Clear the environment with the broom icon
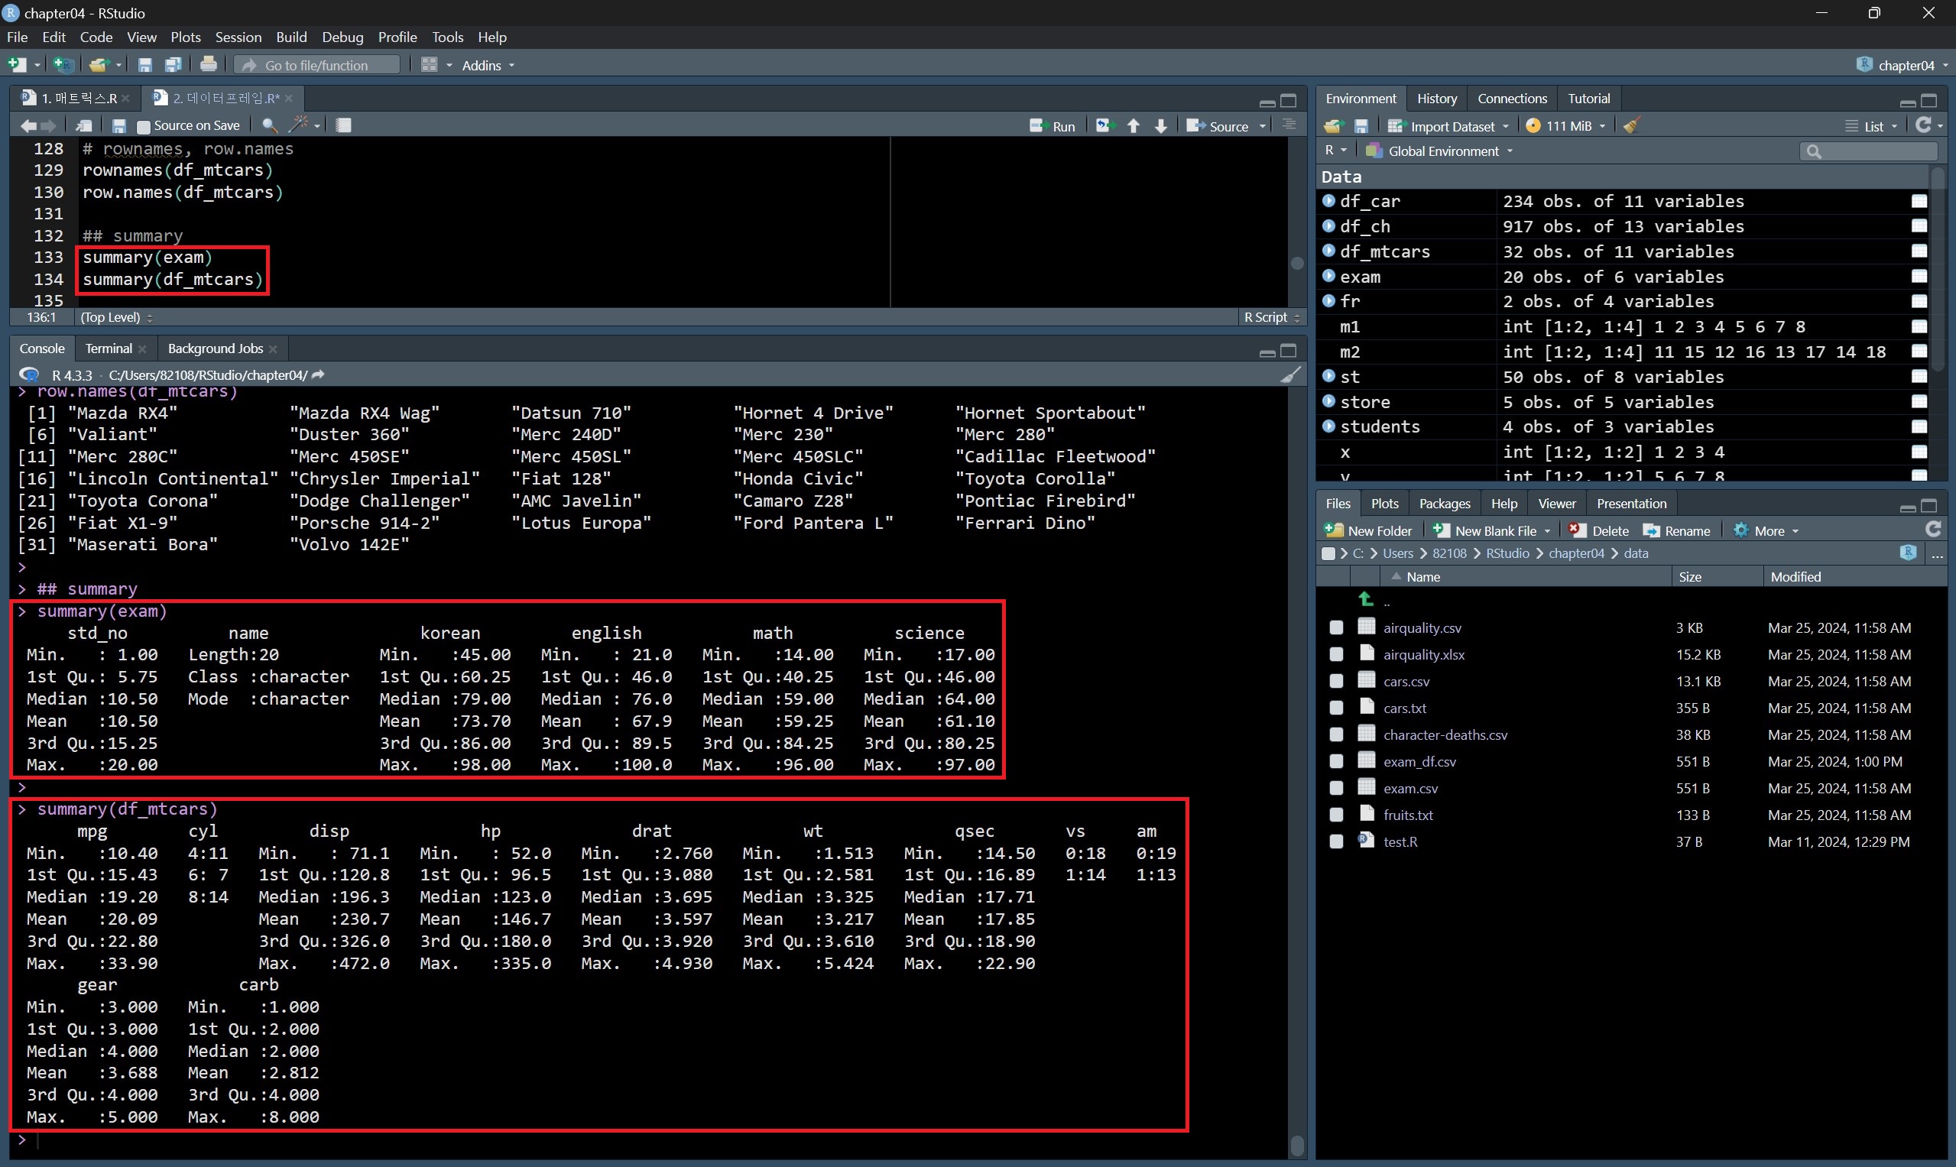Screen dimensions: 1956x1167 point(1631,126)
